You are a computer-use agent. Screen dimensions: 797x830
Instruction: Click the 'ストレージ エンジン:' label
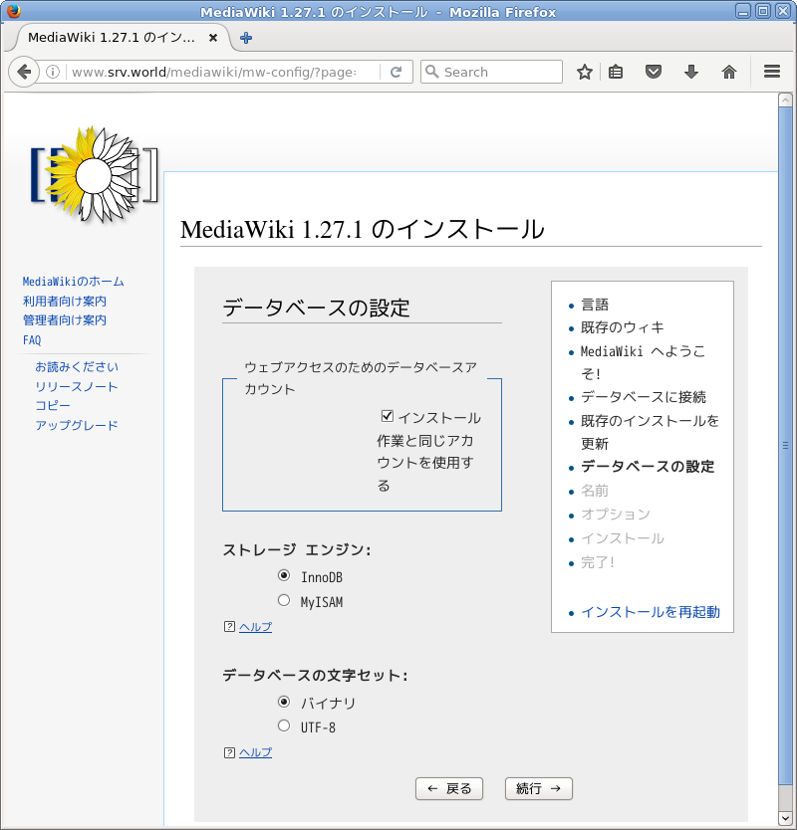pyautogui.click(x=297, y=550)
